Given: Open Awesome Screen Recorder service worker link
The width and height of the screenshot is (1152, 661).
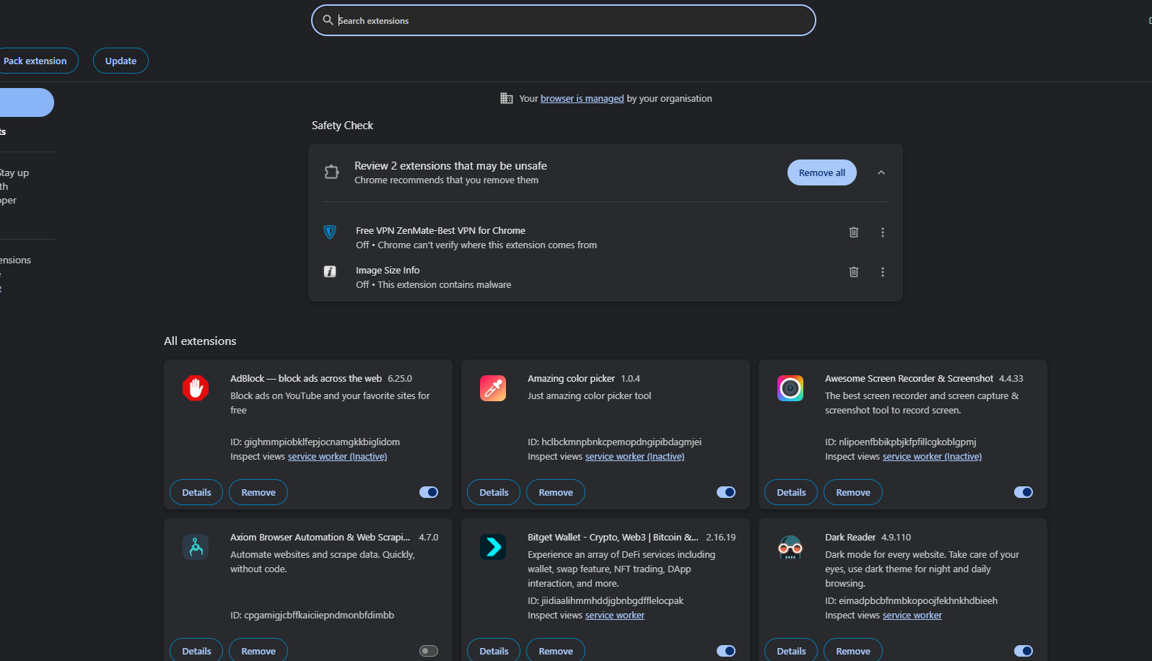Looking at the screenshot, I should point(932,457).
